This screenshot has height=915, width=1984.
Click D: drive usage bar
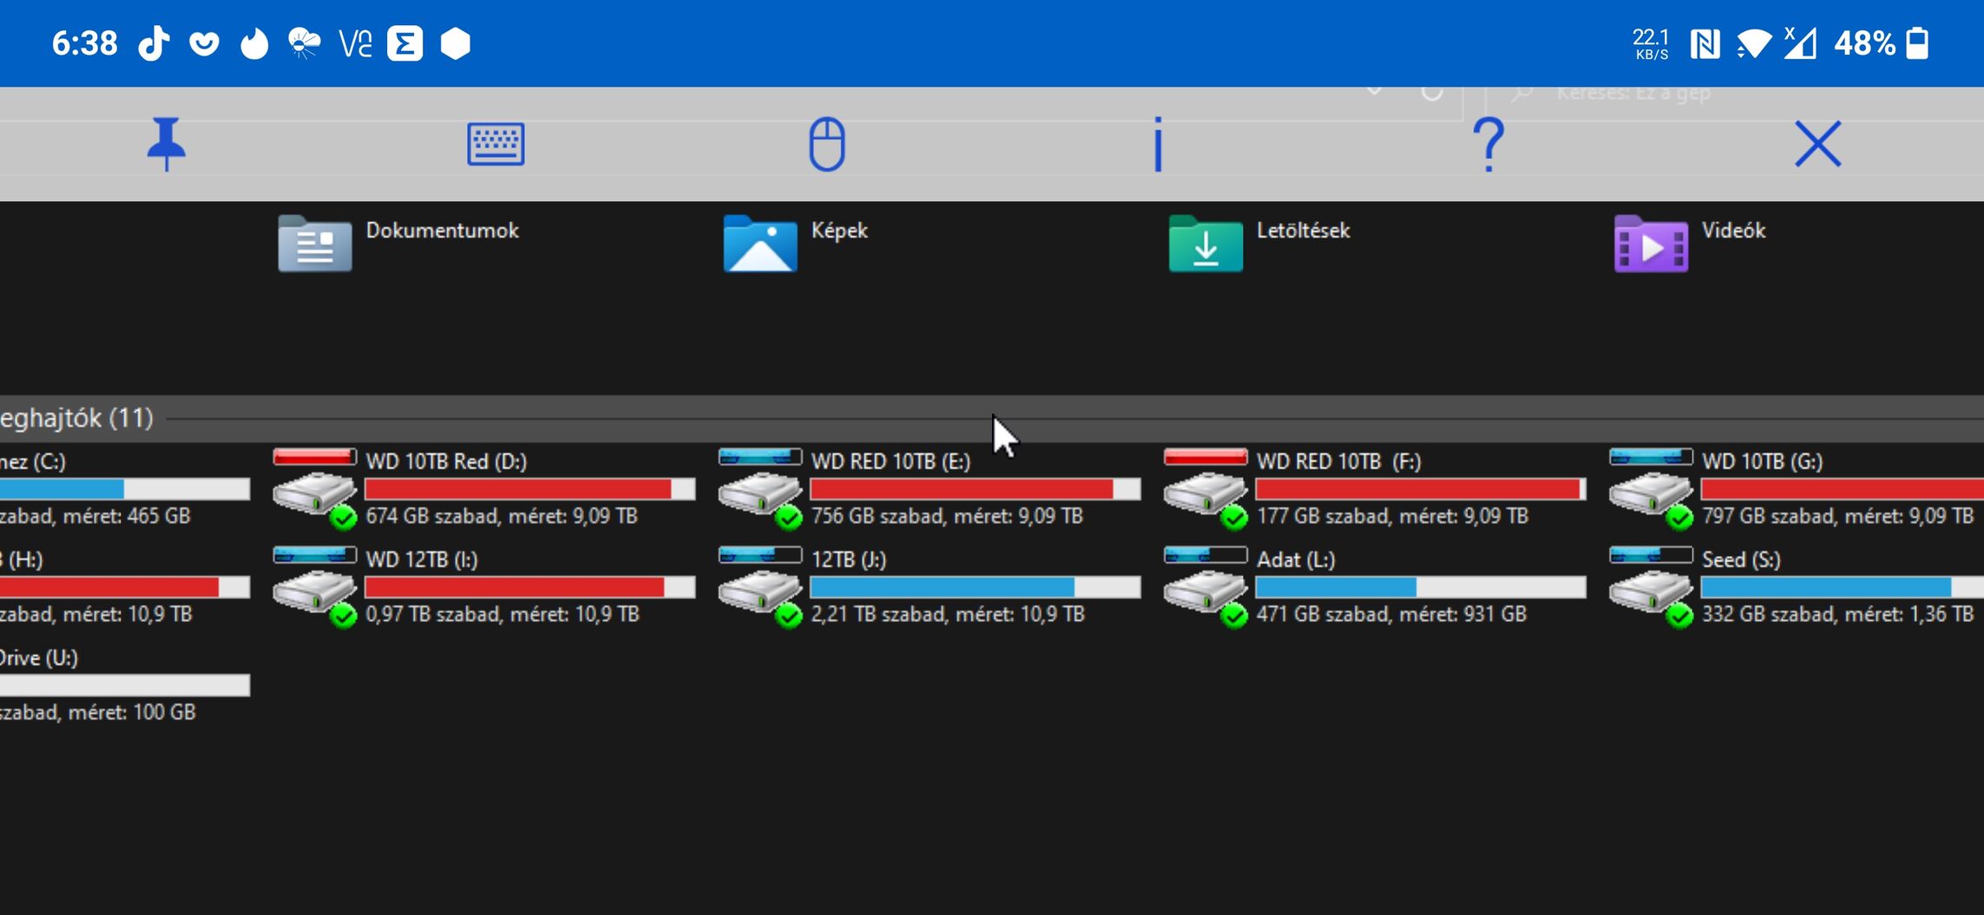pos(530,489)
